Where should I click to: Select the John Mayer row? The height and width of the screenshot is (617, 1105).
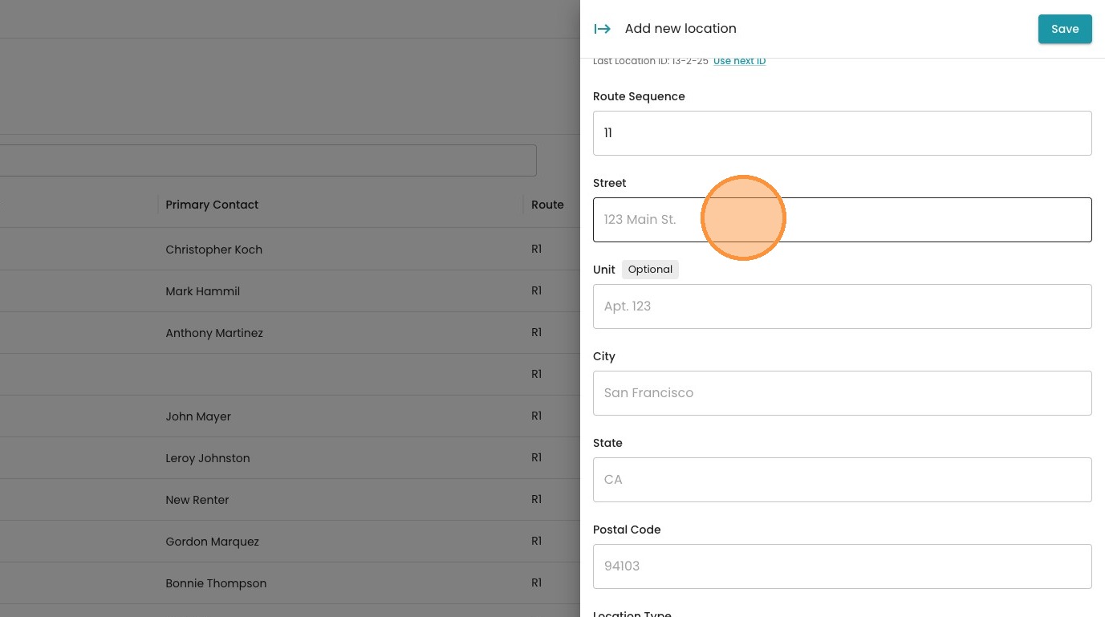tap(198, 416)
